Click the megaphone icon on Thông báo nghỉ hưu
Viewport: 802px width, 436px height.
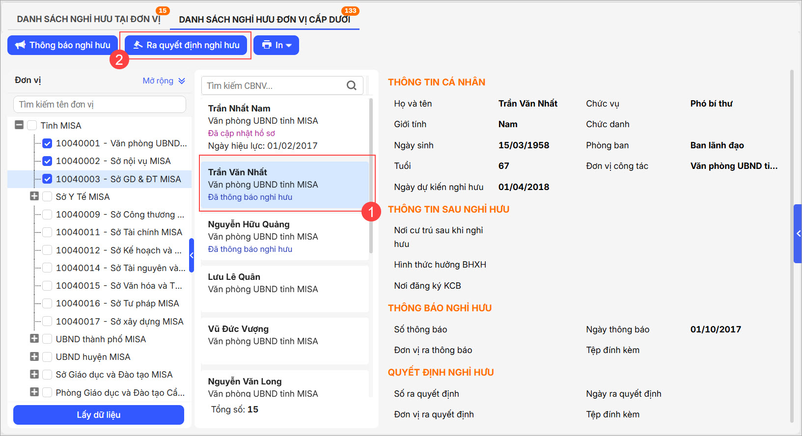pos(20,45)
